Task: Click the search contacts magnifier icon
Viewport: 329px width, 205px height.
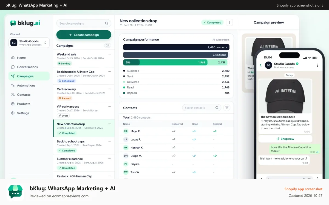Action: pyautogui.click(x=217, y=108)
